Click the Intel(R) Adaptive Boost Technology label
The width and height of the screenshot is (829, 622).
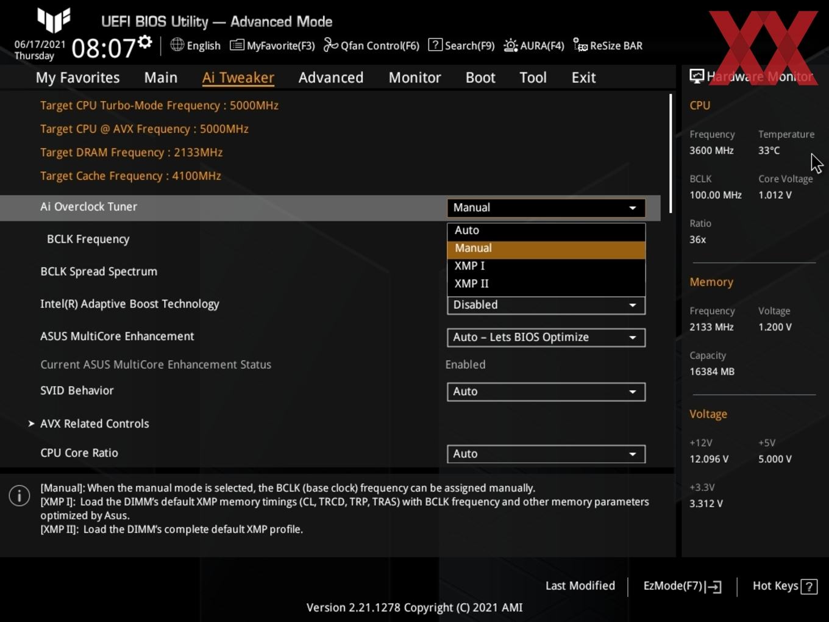pos(130,304)
